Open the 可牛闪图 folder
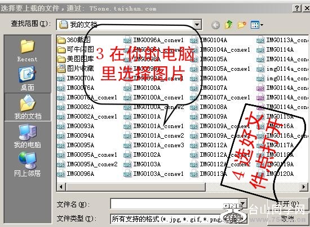 (76, 49)
